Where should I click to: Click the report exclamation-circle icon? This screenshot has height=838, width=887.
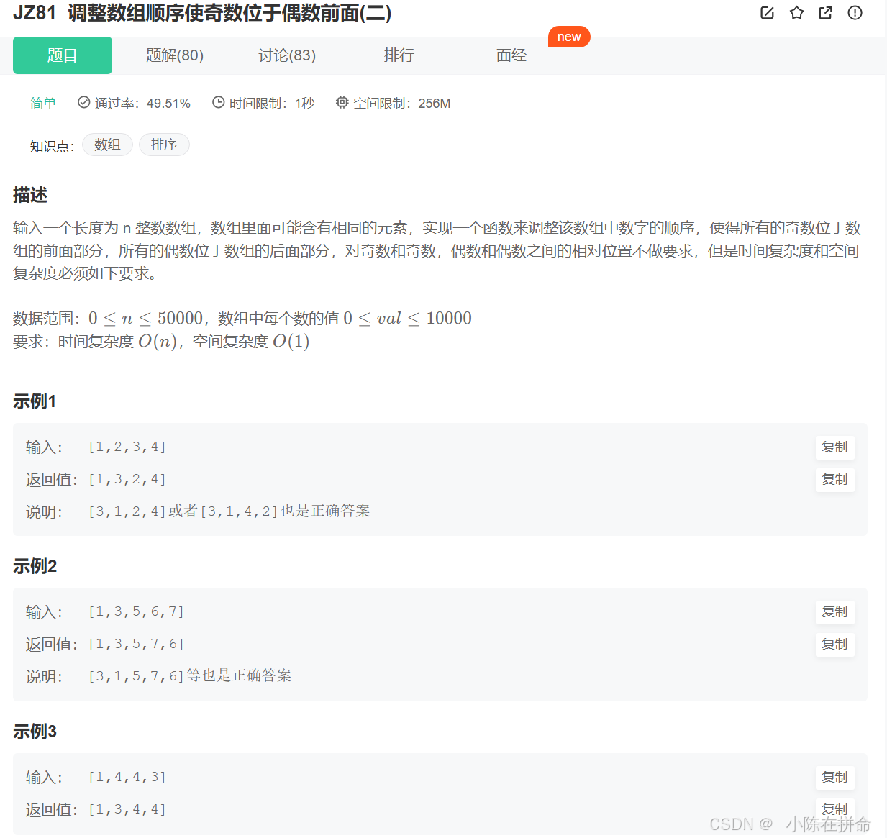coord(855,12)
